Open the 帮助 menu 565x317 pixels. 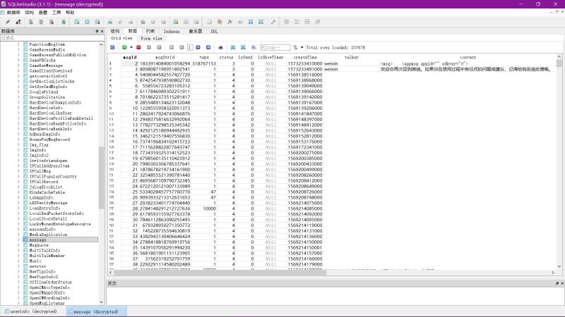(x=70, y=12)
